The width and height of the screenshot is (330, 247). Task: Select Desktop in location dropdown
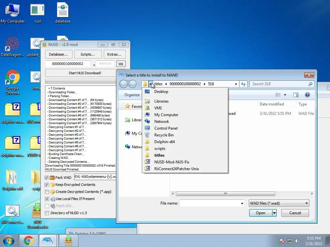185,92
